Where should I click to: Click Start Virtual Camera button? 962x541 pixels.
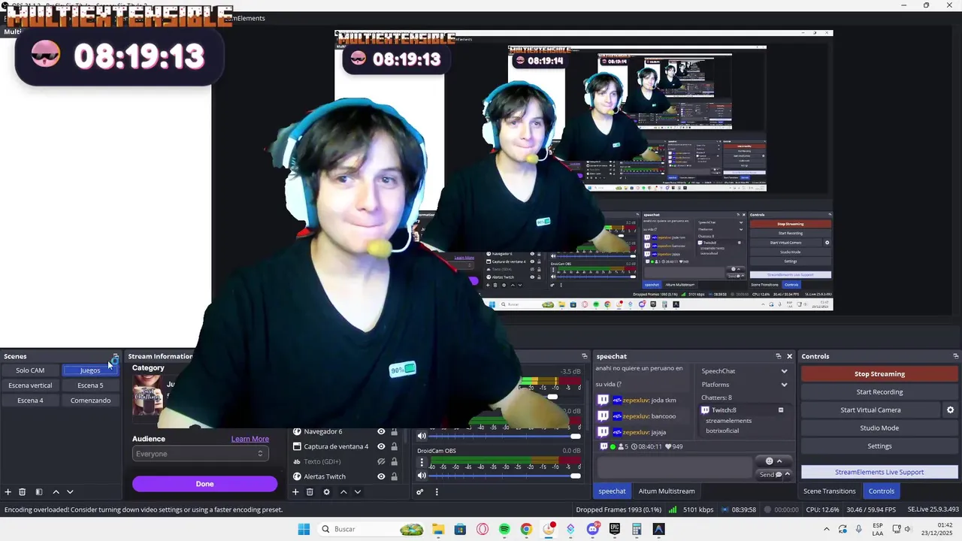click(x=870, y=410)
